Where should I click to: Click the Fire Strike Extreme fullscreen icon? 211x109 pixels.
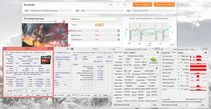coord(66,19)
